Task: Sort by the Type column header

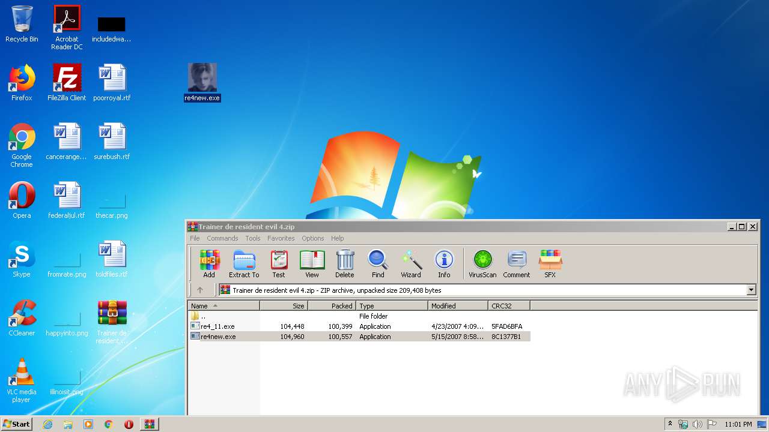Action: (x=392, y=306)
